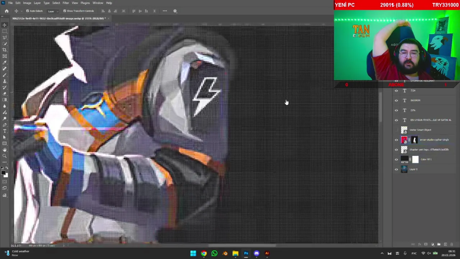Toggle the Auto-Select checkbox

(28, 11)
